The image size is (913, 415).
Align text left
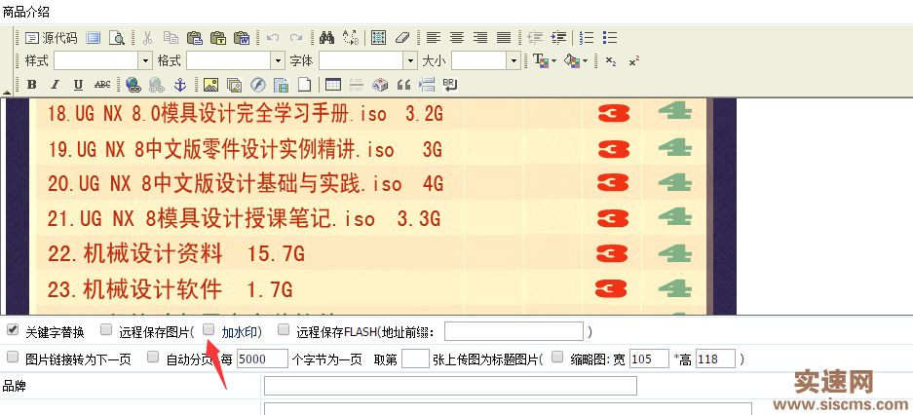point(433,38)
